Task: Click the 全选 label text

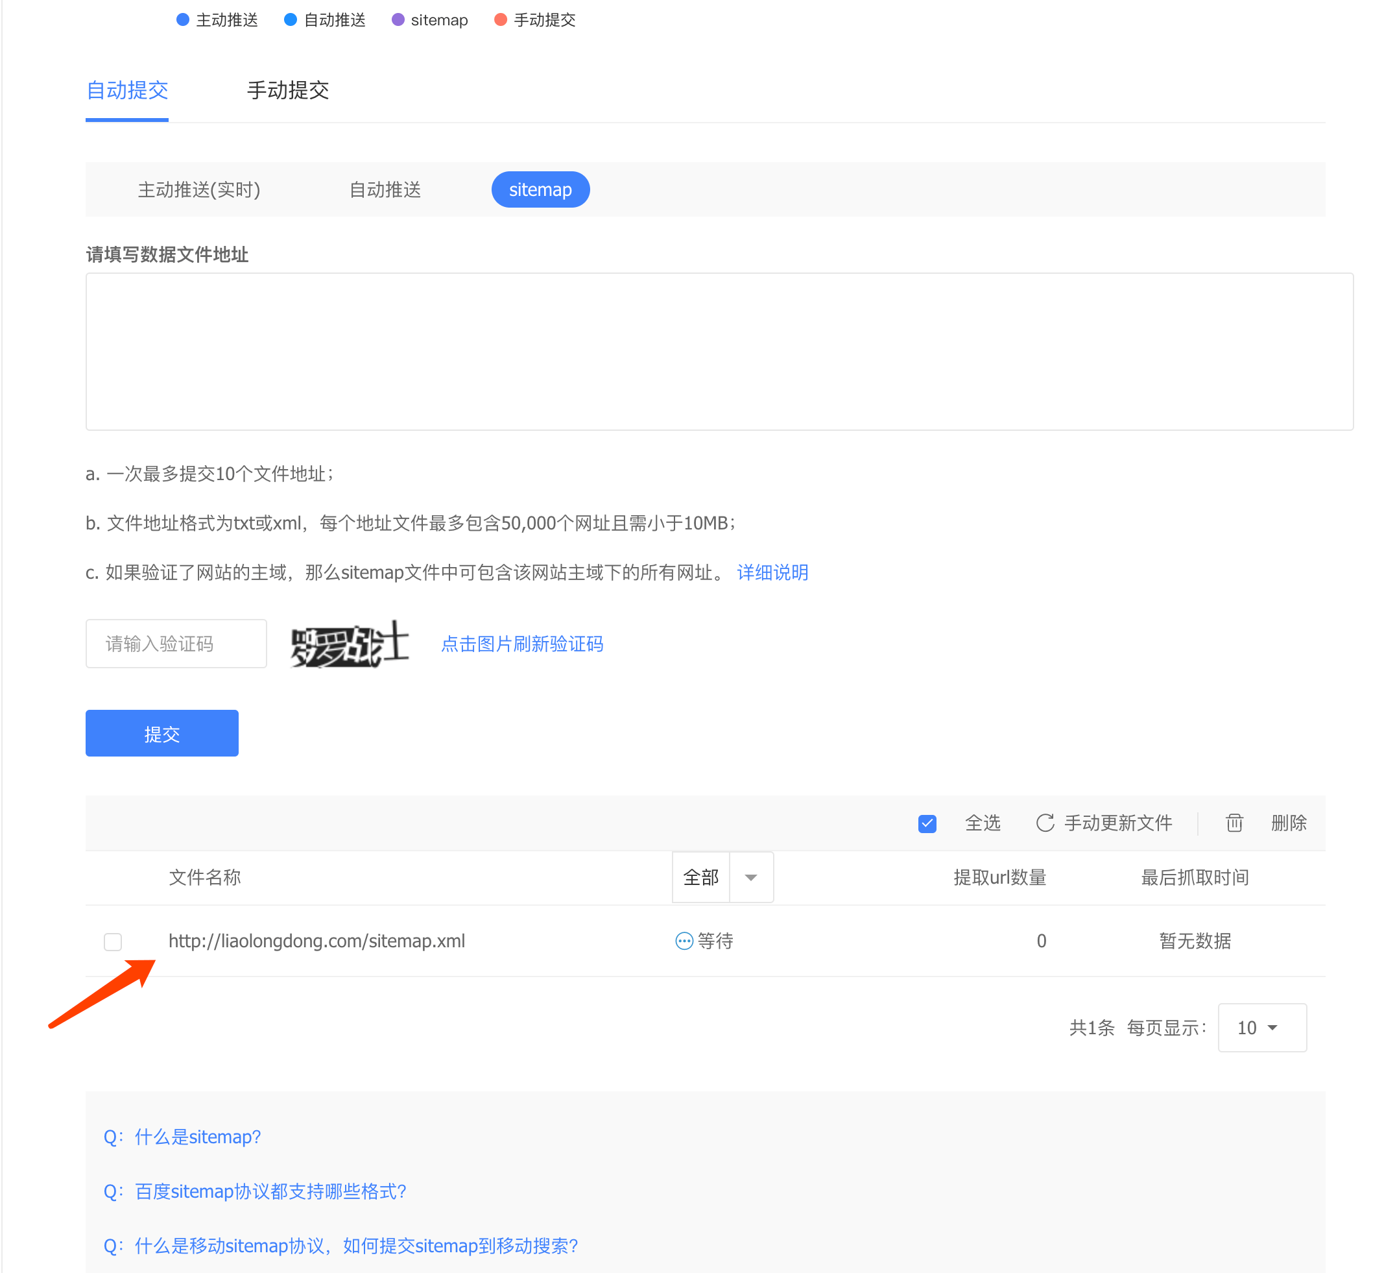Action: click(983, 823)
